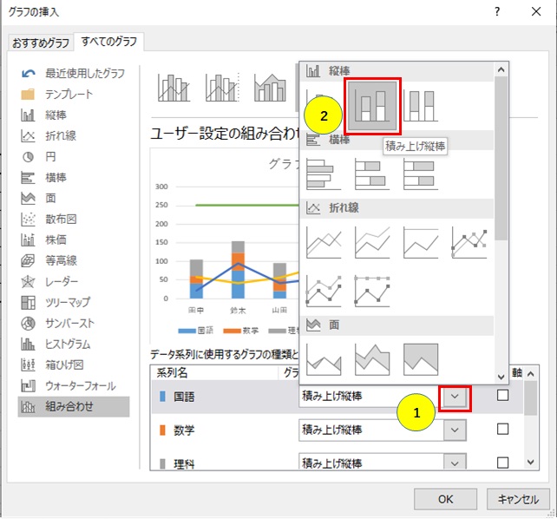Click 系列名 column header
This screenshot has height=519, width=557.
[x=172, y=372]
